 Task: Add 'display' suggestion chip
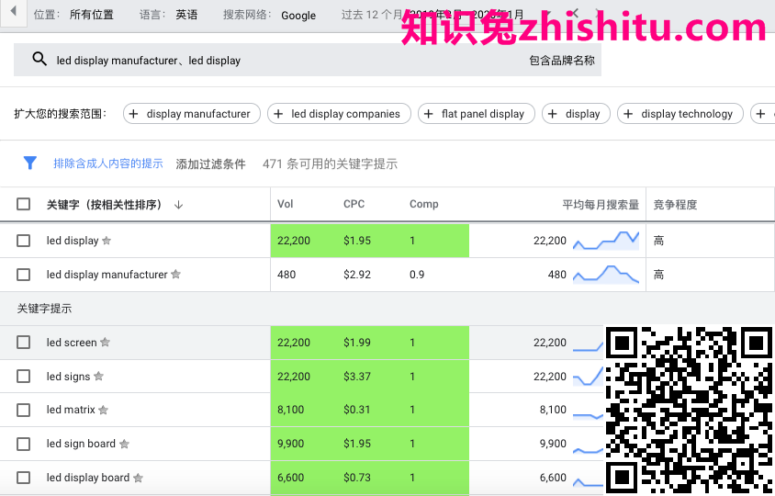click(576, 114)
